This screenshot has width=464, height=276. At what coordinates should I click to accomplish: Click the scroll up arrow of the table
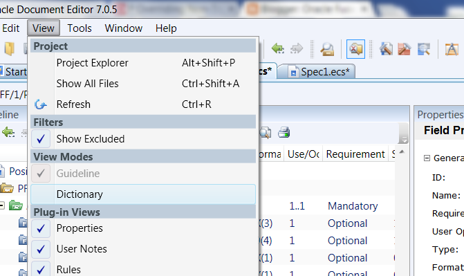(402, 152)
